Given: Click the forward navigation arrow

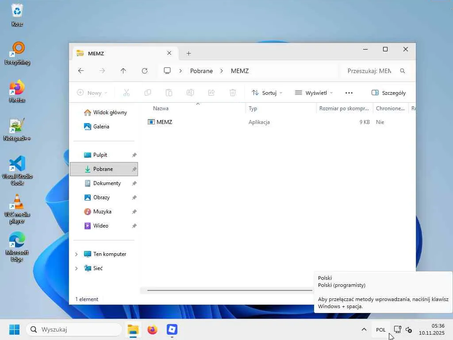Looking at the screenshot, I should click(x=102, y=71).
